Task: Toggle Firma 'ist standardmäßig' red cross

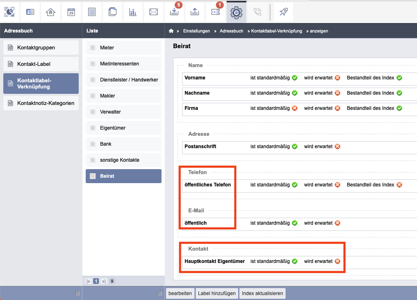Action: coord(295,108)
